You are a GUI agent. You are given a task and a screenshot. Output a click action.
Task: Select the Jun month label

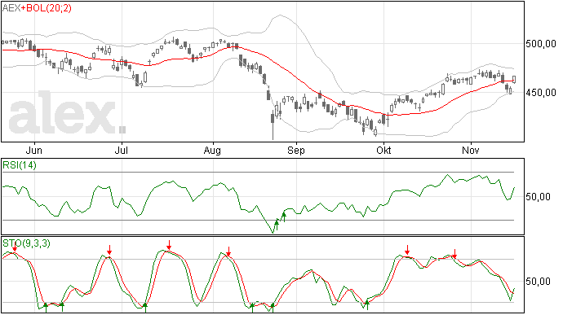click(34, 150)
